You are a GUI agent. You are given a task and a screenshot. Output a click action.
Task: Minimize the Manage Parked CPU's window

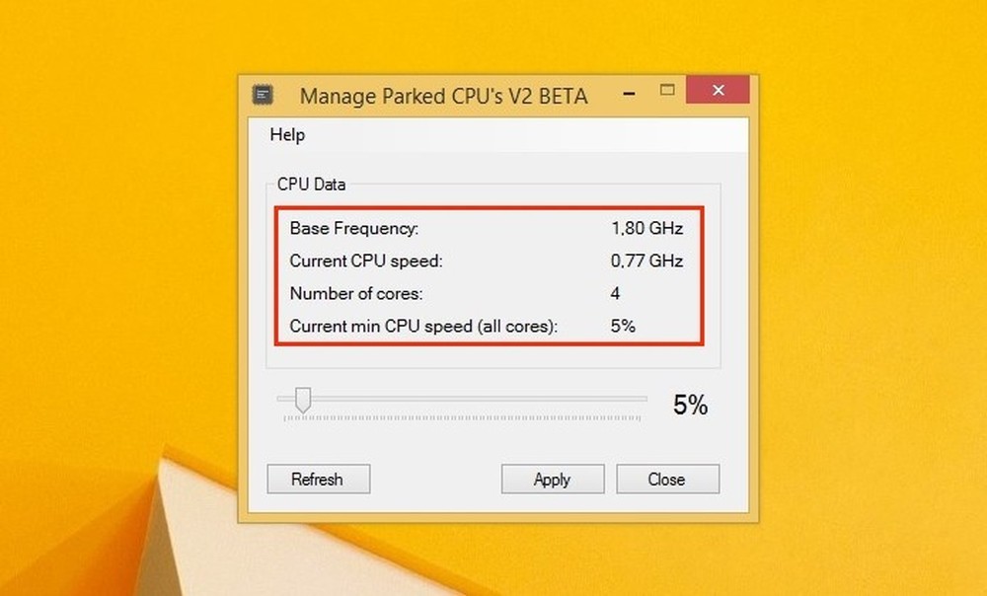click(x=628, y=90)
